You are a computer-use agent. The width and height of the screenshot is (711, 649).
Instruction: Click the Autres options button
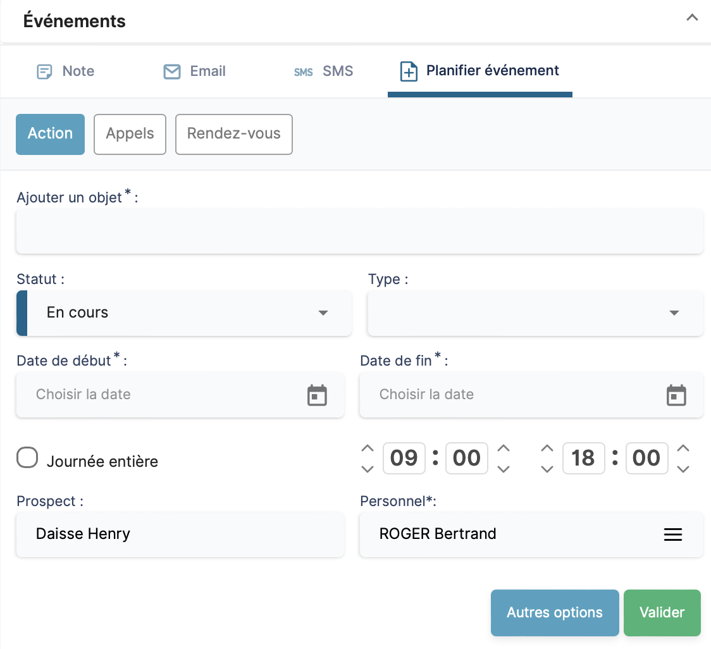point(554,613)
